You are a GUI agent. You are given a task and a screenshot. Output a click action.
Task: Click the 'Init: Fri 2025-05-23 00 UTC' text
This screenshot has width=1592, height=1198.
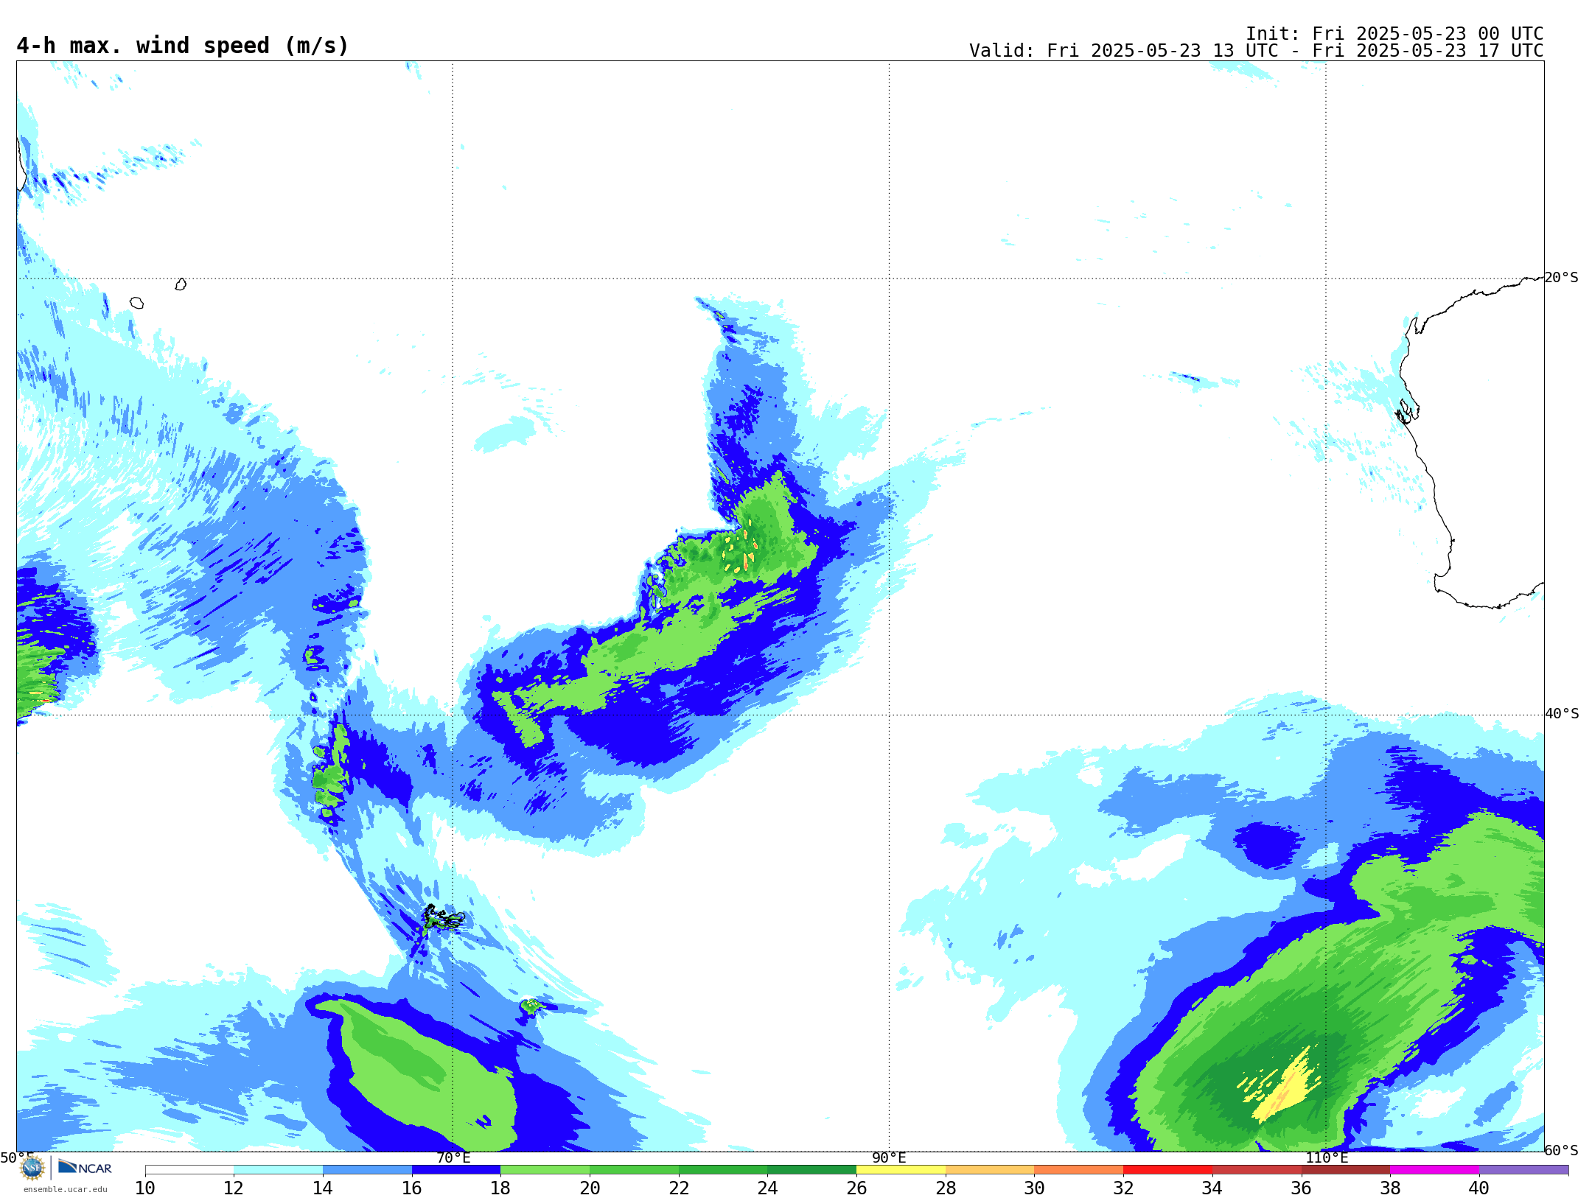[x=1394, y=34]
